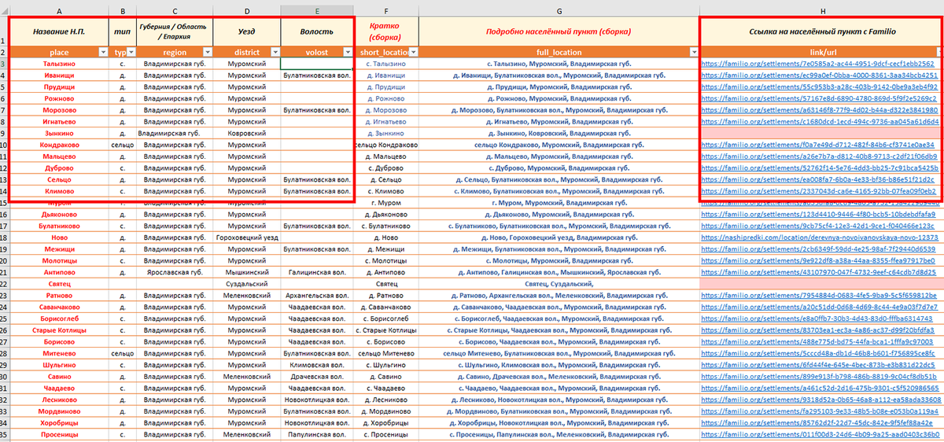Click short location cell 'с. Борисоглеб'
Image resolution: width=944 pixels, height=442 pixels.
(386, 319)
